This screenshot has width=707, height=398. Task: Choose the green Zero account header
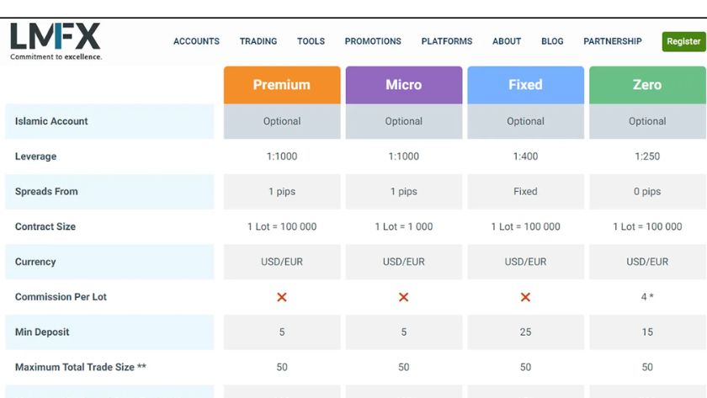(x=647, y=85)
